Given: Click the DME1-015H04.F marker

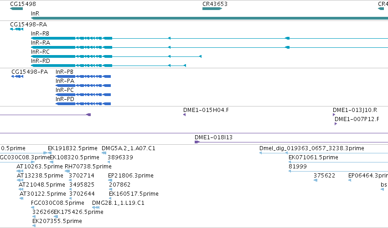Looking at the screenshot, I should (184, 115).
